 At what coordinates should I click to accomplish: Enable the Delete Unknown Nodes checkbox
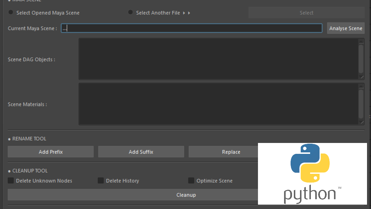coord(11,181)
